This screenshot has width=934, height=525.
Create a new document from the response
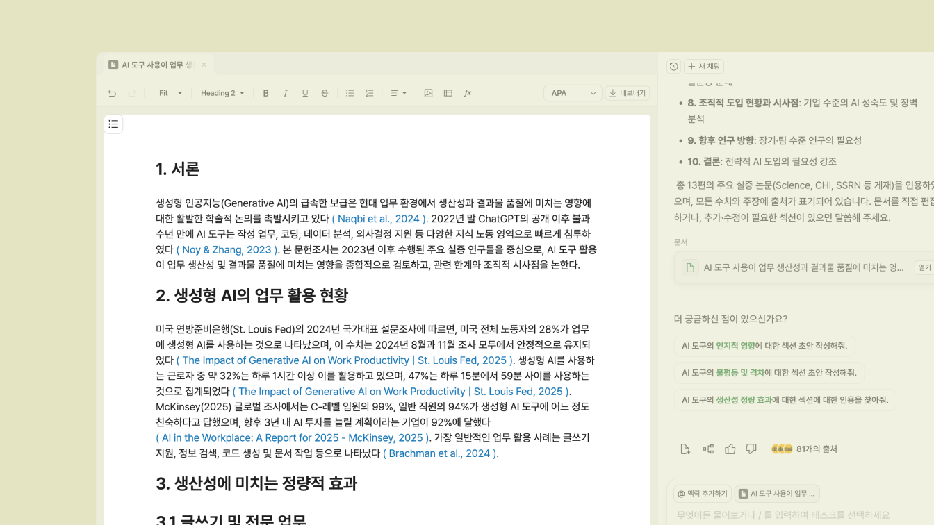pyautogui.click(x=685, y=449)
